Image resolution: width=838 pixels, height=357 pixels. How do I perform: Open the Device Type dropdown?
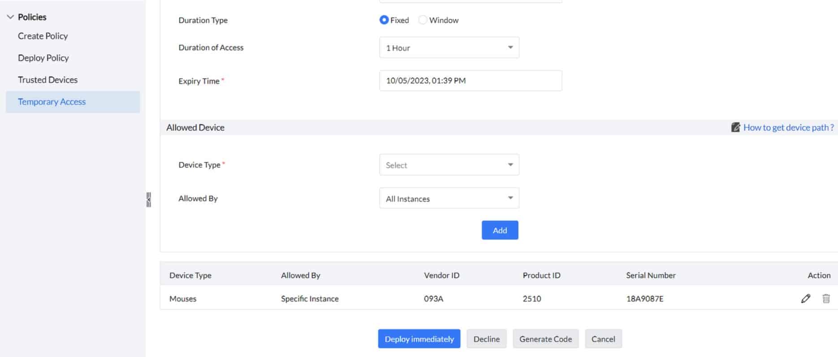click(x=449, y=165)
